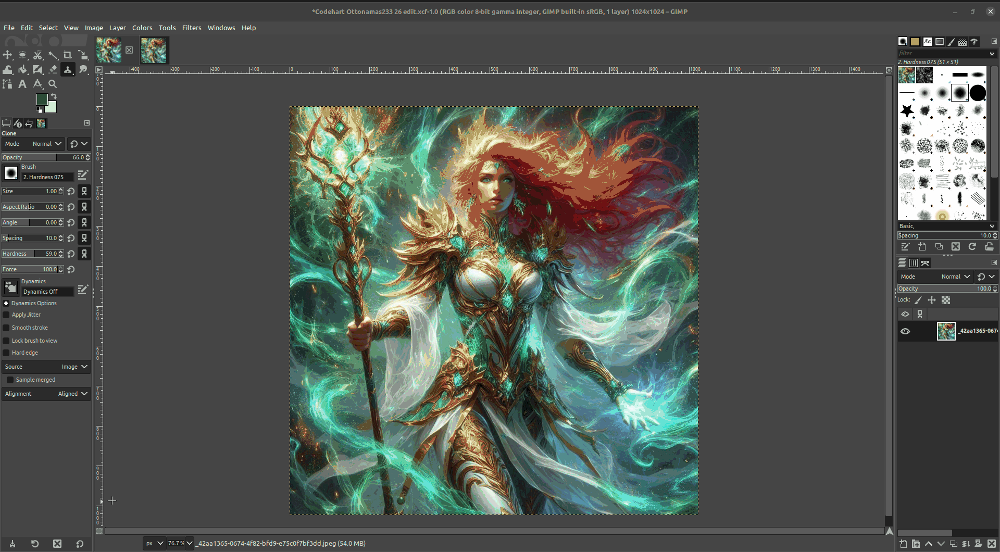Select the Warp Transform tool
This screenshot has height=552, width=1000.
pos(8,69)
